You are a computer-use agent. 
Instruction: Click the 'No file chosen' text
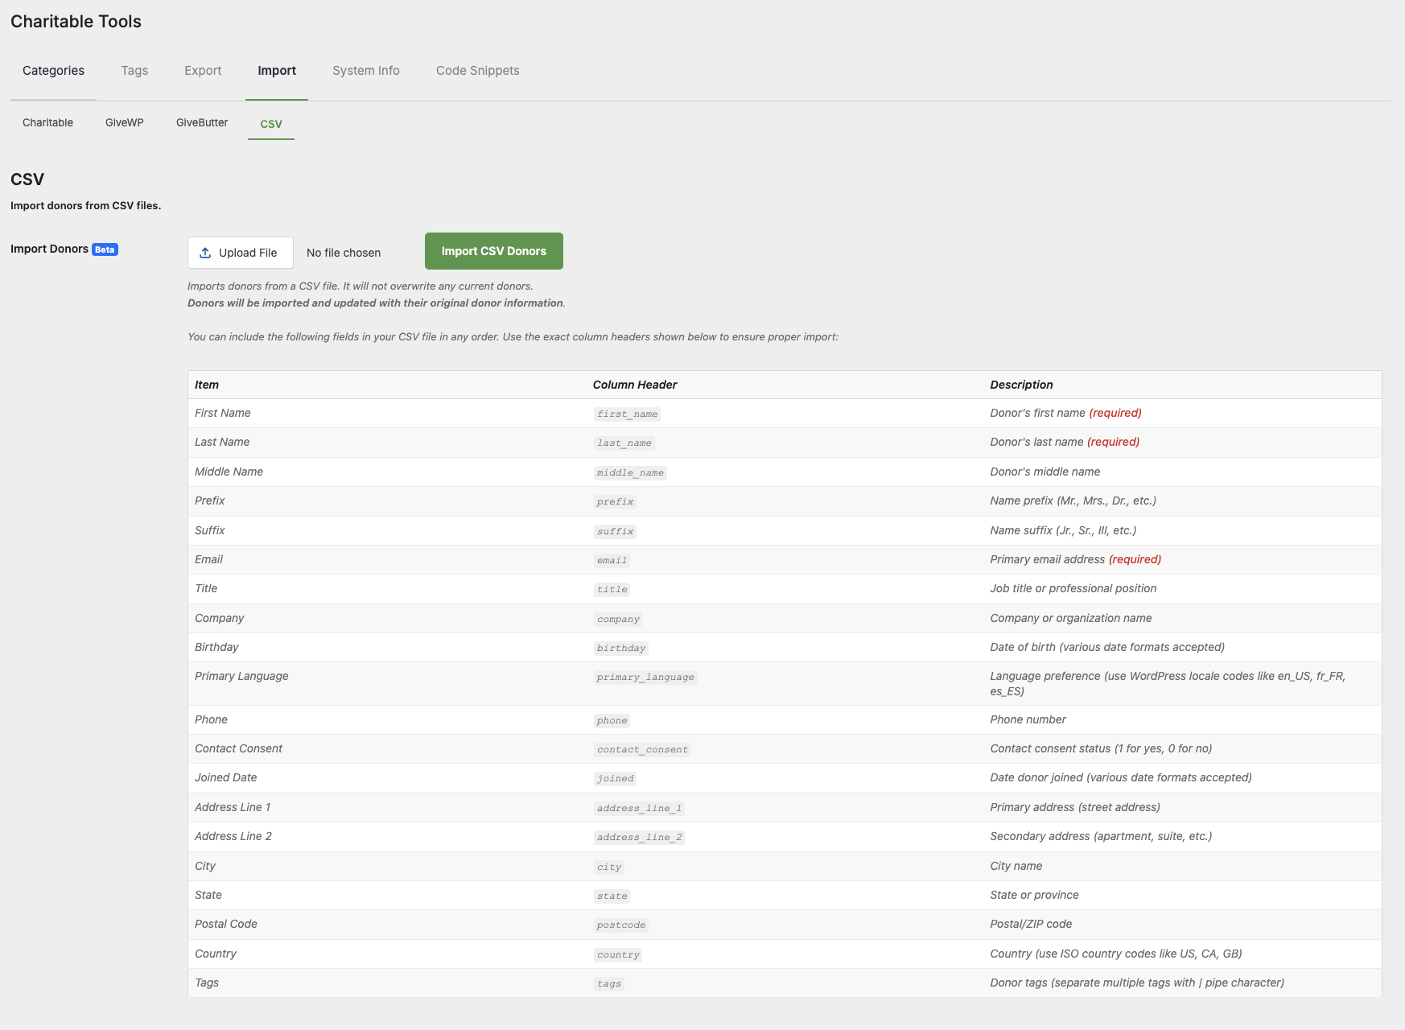pos(344,253)
